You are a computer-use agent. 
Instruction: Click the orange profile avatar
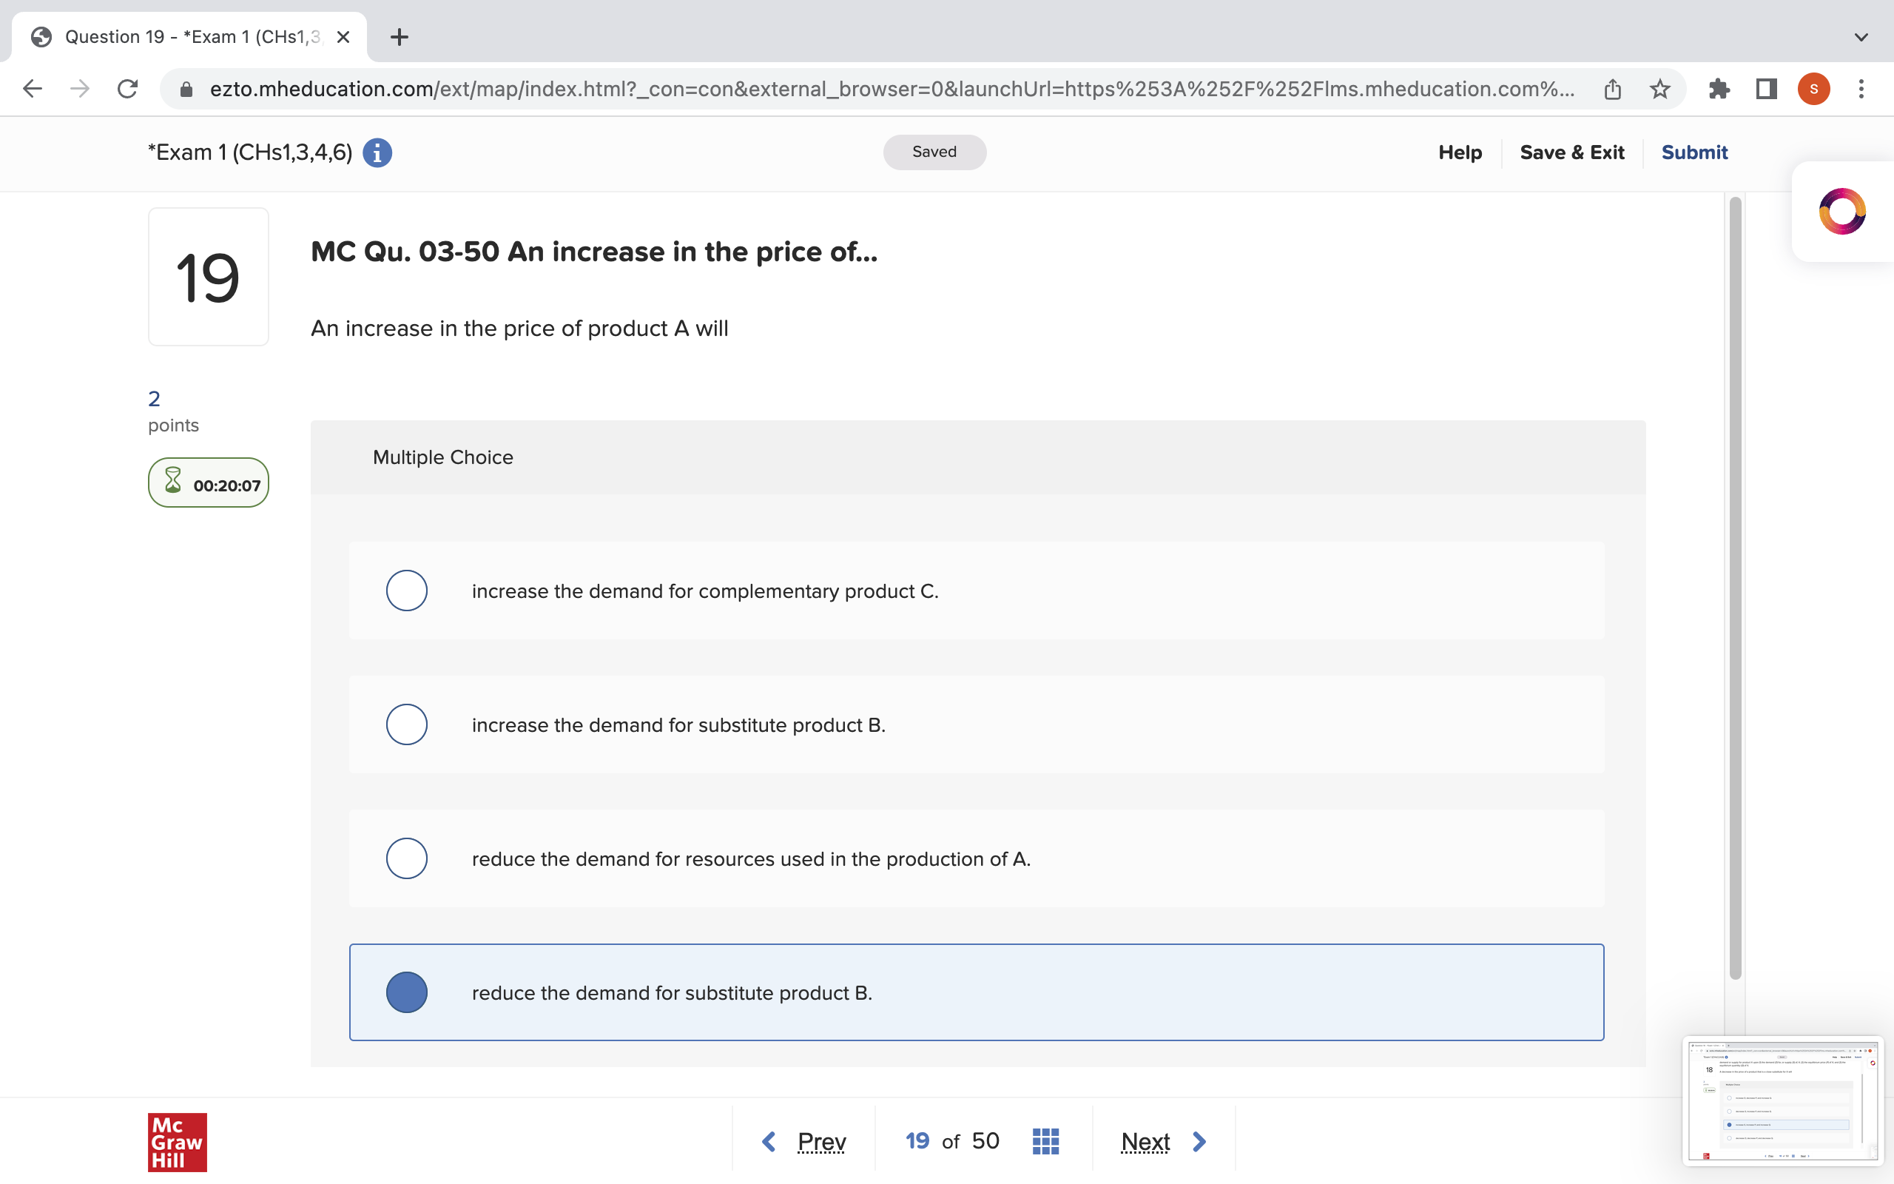click(x=1813, y=89)
